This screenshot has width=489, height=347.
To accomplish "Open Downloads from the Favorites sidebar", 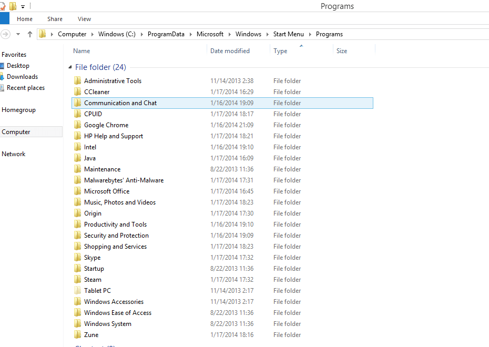I will [22, 76].
